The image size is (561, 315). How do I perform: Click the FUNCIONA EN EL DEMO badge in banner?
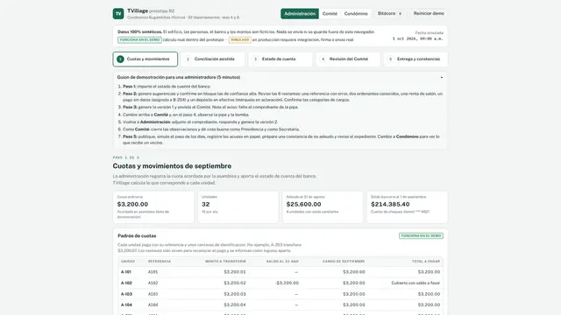(139, 40)
